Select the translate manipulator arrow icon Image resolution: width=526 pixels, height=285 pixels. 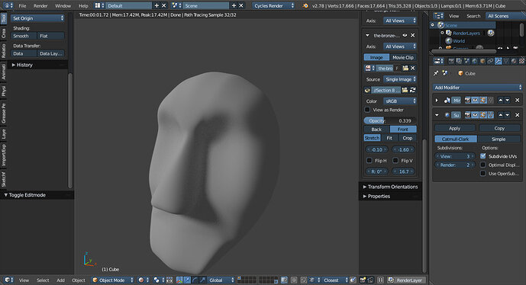tap(187, 280)
